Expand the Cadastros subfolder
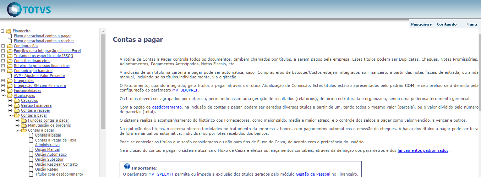 pos(10,100)
